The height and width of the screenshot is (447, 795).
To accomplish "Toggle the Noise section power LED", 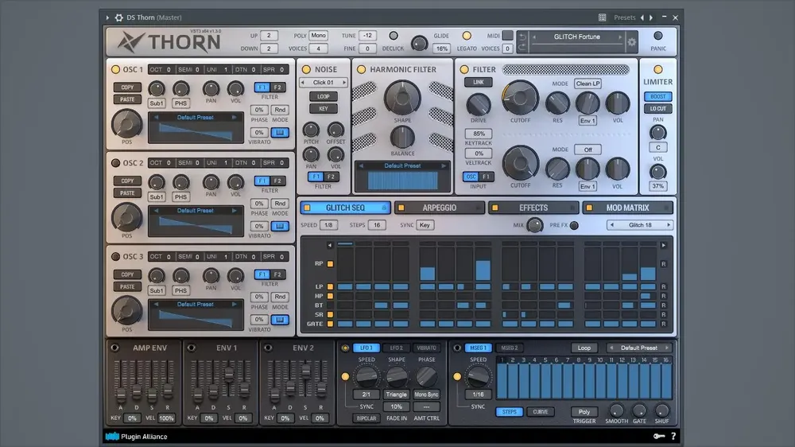I will (306, 69).
